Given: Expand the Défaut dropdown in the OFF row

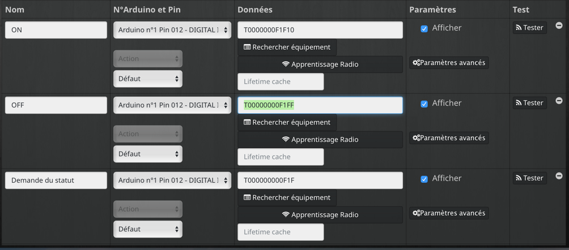Looking at the screenshot, I should 148,154.
